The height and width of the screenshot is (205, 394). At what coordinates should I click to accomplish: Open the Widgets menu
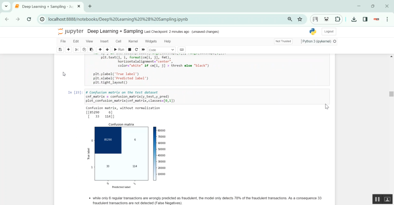[151, 41]
